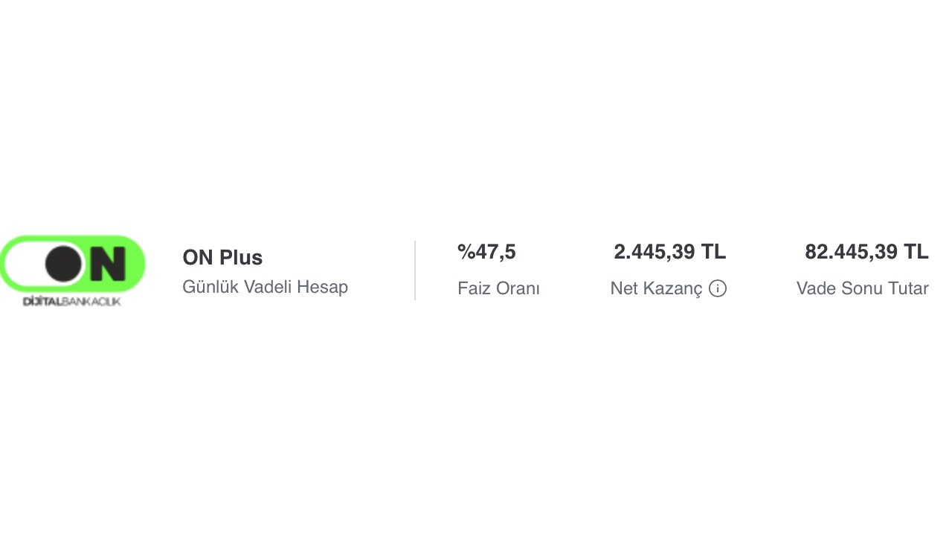Click the ON Dijital Bankacılık logo
The height and width of the screenshot is (535, 952).
click(x=73, y=269)
